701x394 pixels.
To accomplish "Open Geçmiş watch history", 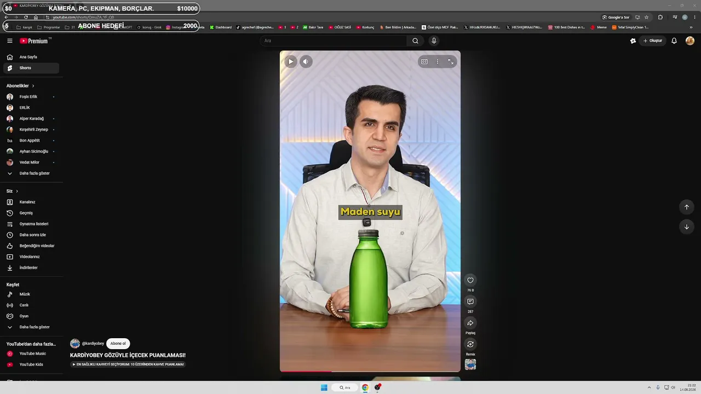I will click(x=31, y=213).
